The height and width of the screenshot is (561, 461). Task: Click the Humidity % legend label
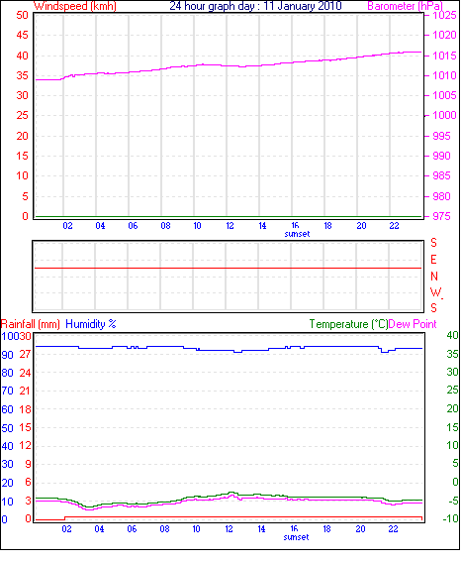[x=91, y=324]
